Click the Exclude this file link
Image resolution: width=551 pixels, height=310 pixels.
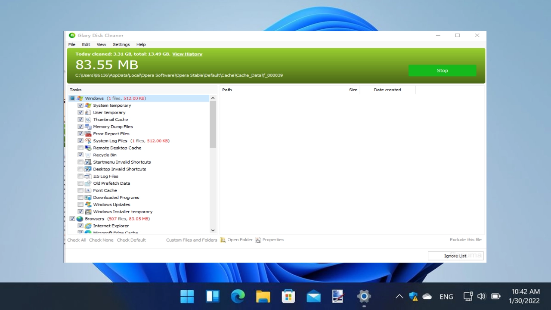point(466,240)
